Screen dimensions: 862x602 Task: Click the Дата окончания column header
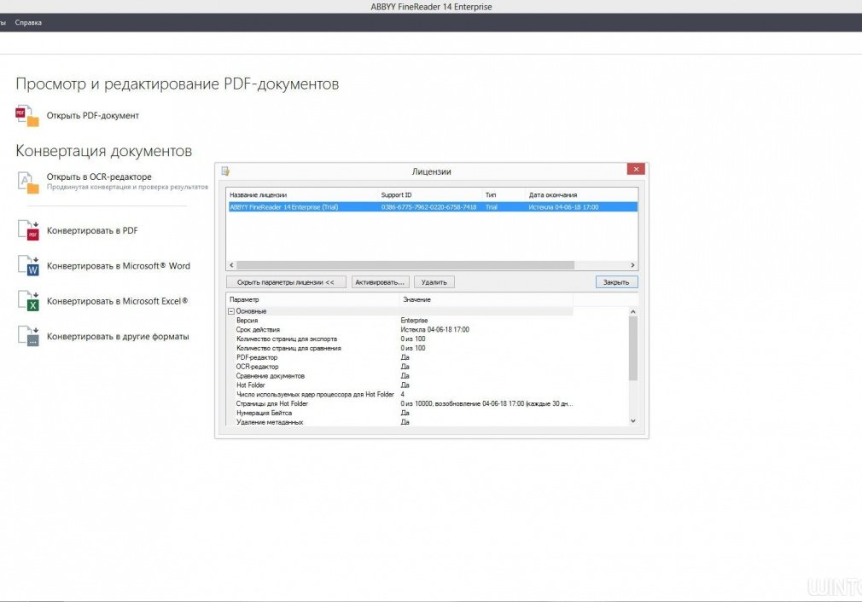(x=581, y=195)
